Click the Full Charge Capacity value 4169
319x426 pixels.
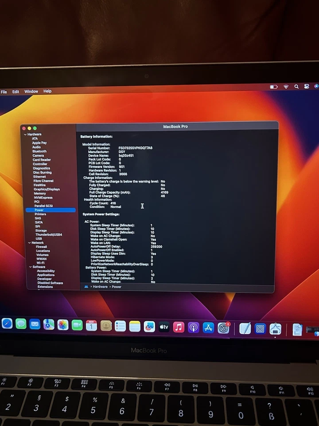click(x=164, y=192)
